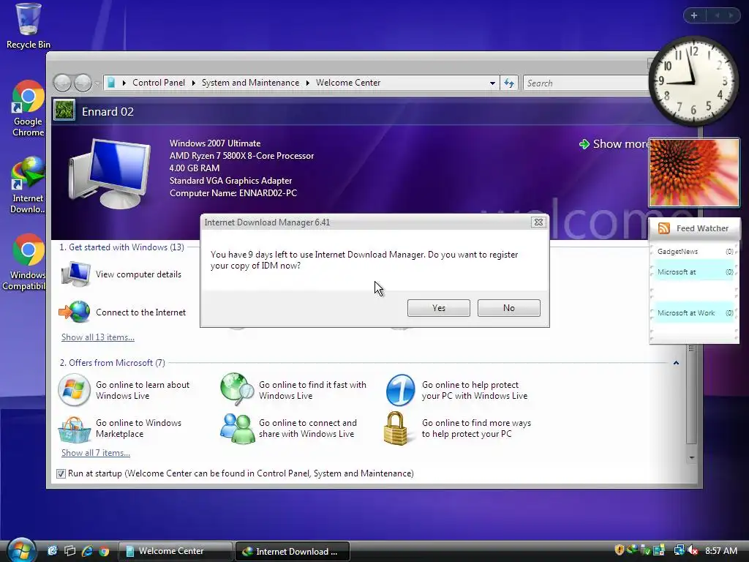This screenshot has width=749, height=562.
Task: Click System and Maintenance in the breadcrumb
Action: 250,83
